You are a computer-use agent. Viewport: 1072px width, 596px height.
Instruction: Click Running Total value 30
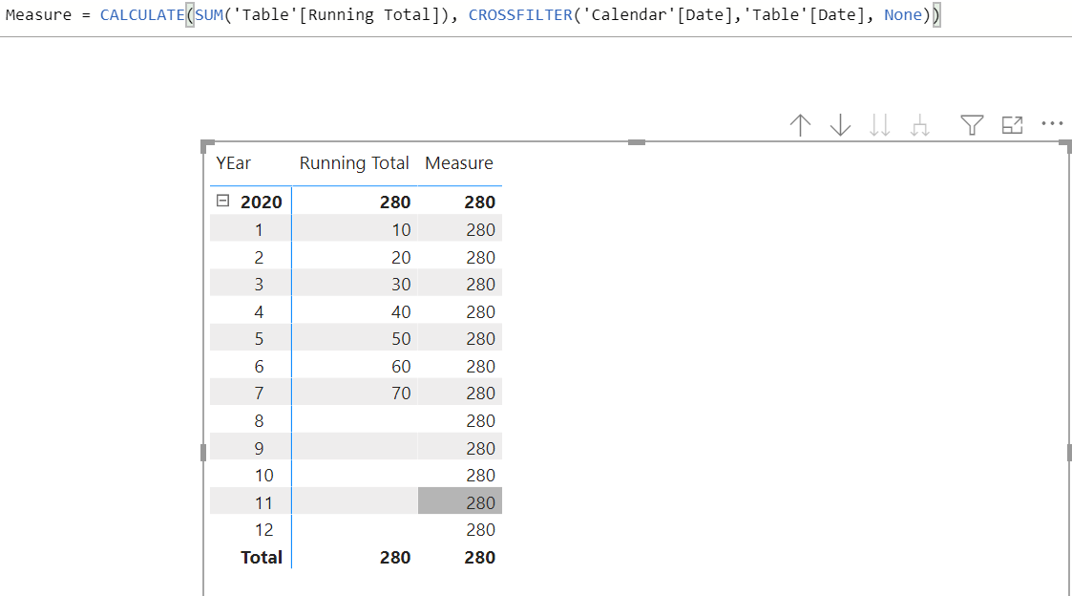coord(401,284)
